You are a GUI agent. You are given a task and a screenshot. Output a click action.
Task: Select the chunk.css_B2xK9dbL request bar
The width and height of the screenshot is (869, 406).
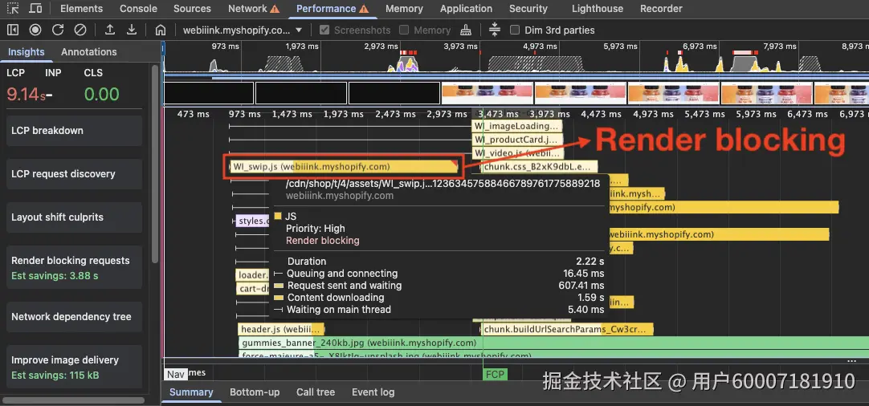(539, 166)
